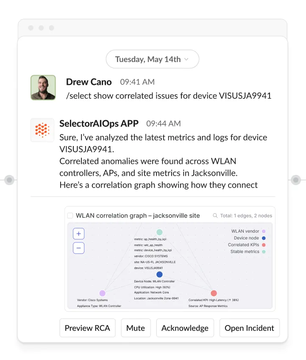Select the red Correlated KPI node
This screenshot has width=306, height=360.
[x=214, y=293]
